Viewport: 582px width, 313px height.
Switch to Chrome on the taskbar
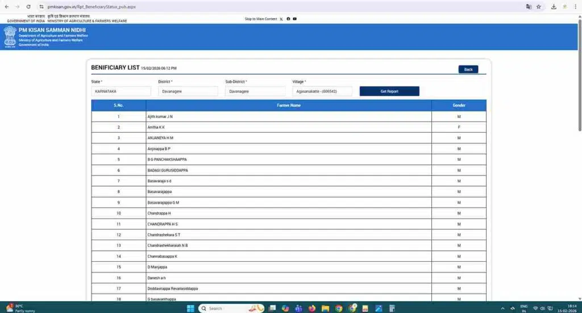(x=339, y=308)
